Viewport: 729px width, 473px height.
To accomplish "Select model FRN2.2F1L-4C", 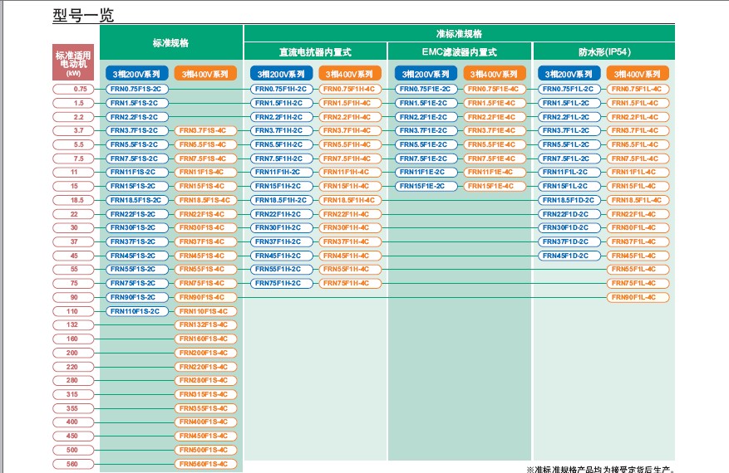I will pos(638,117).
